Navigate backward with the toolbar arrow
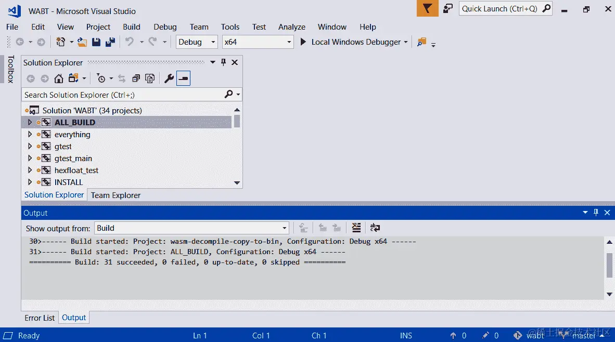 click(20, 42)
